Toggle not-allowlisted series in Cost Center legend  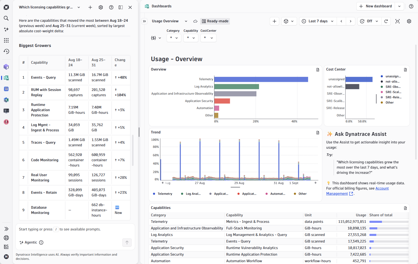tap(390, 82)
